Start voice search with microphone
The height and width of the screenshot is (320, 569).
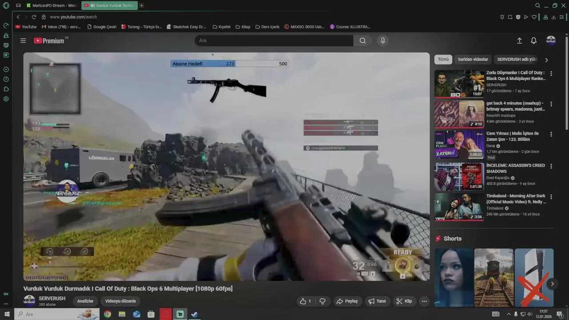pos(382,40)
